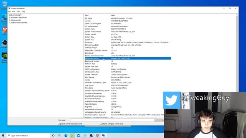The width and height of the screenshot is (246, 138).
Task: Enable Search category names only
Action: pyautogui.click(x=101, y=123)
